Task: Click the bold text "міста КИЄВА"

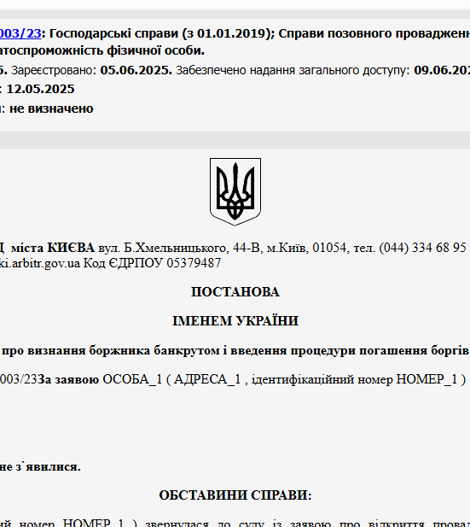Action: pyautogui.click(x=53, y=248)
